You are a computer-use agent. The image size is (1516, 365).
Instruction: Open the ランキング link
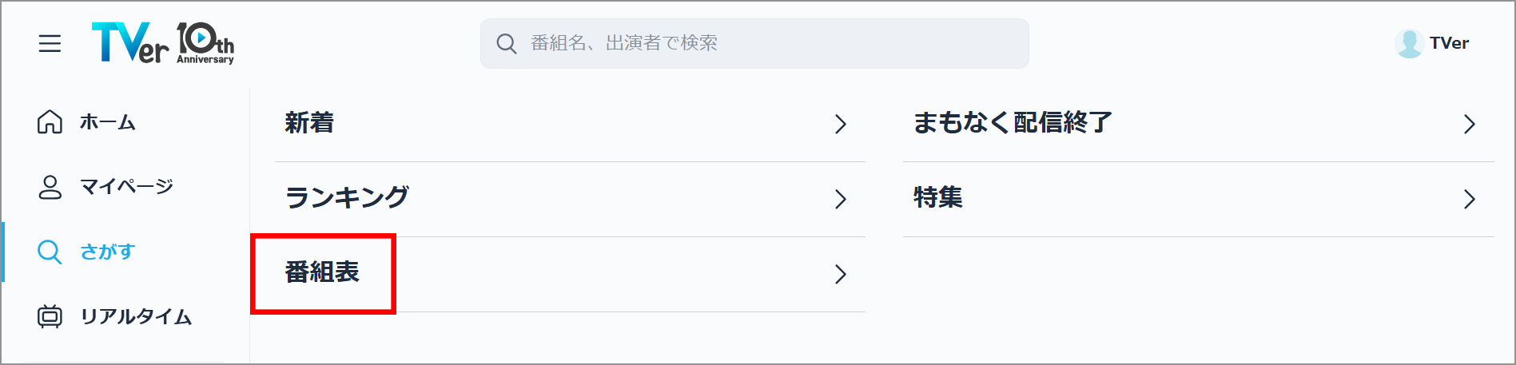point(347,197)
